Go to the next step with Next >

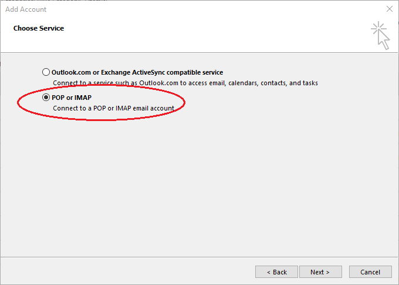(x=320, y=272)
